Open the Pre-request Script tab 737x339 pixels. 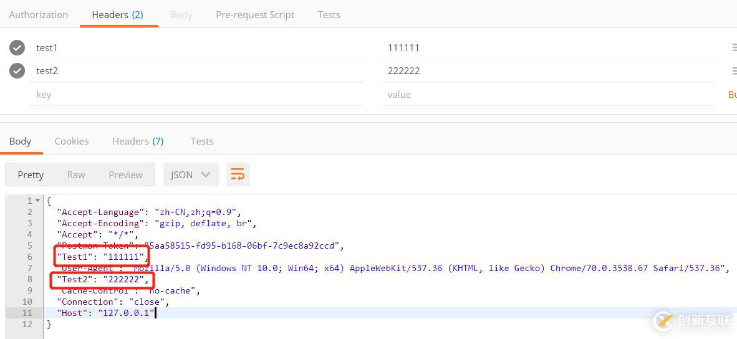point(255,14)
